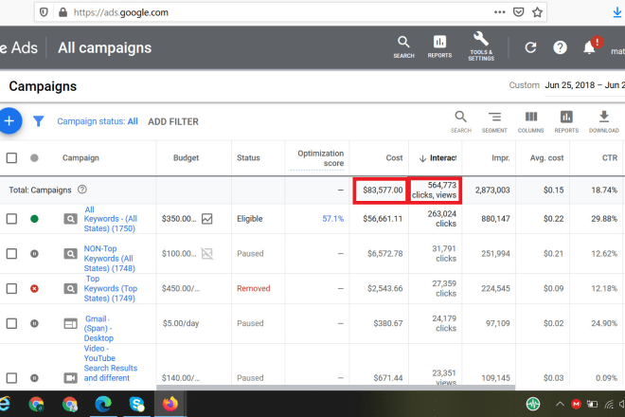Open the notifications bell
625x417 pixels.
590,48
